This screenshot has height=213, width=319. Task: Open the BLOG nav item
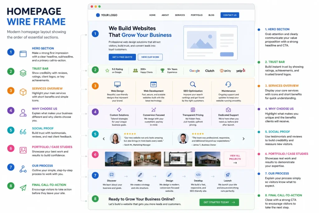click(x=211, y=15)
